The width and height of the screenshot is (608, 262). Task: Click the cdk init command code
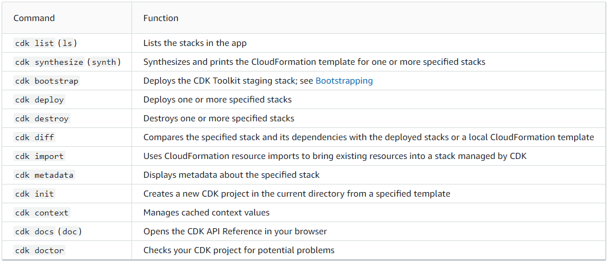pyautogui.click(x=34, y=194)
